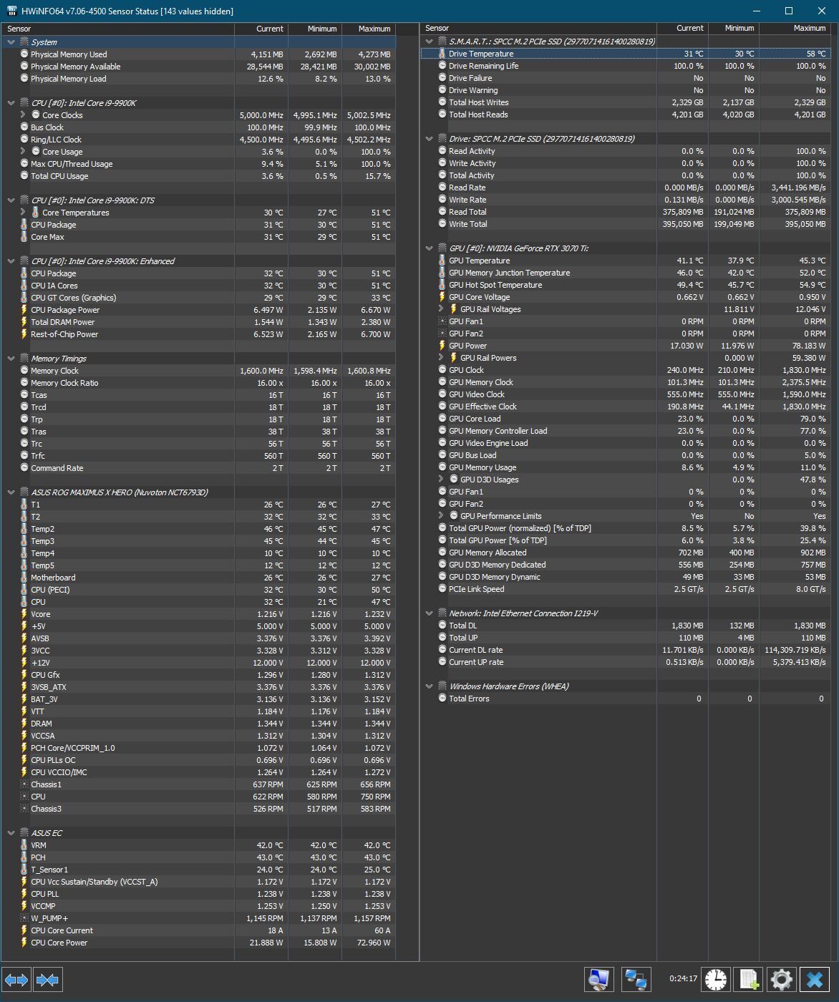Click the expand columns double-arrow toolbar button
Screen dimensions: 839x1002
click(16, 979)
